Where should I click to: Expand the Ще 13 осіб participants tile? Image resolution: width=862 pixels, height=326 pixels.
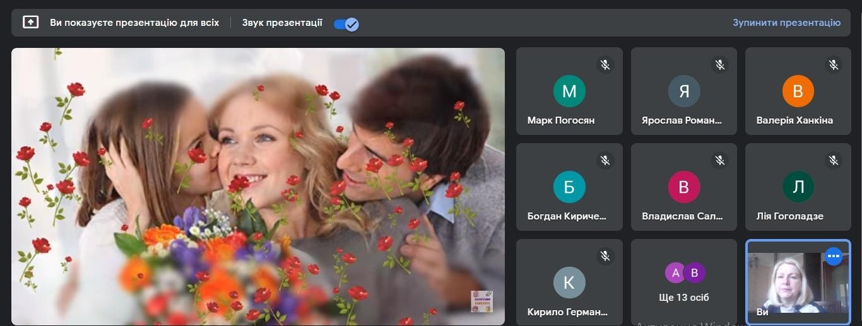pyautogui.click(x=684, y=282)
